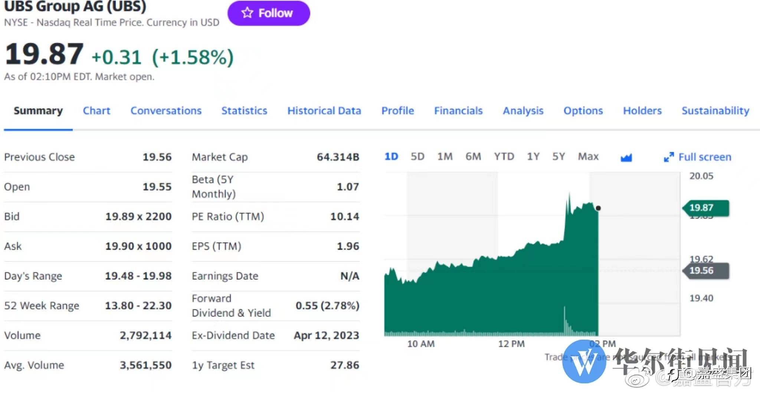Switch chart range to 1Y
The height and width of the screenshot is (396, 760).
(x=533, y=156)
